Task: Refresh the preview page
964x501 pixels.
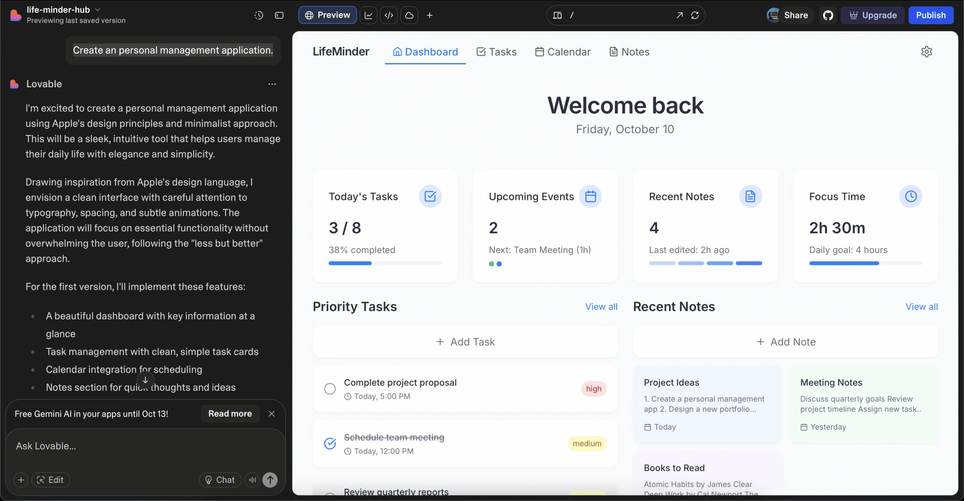Action: tap(695, 15)
